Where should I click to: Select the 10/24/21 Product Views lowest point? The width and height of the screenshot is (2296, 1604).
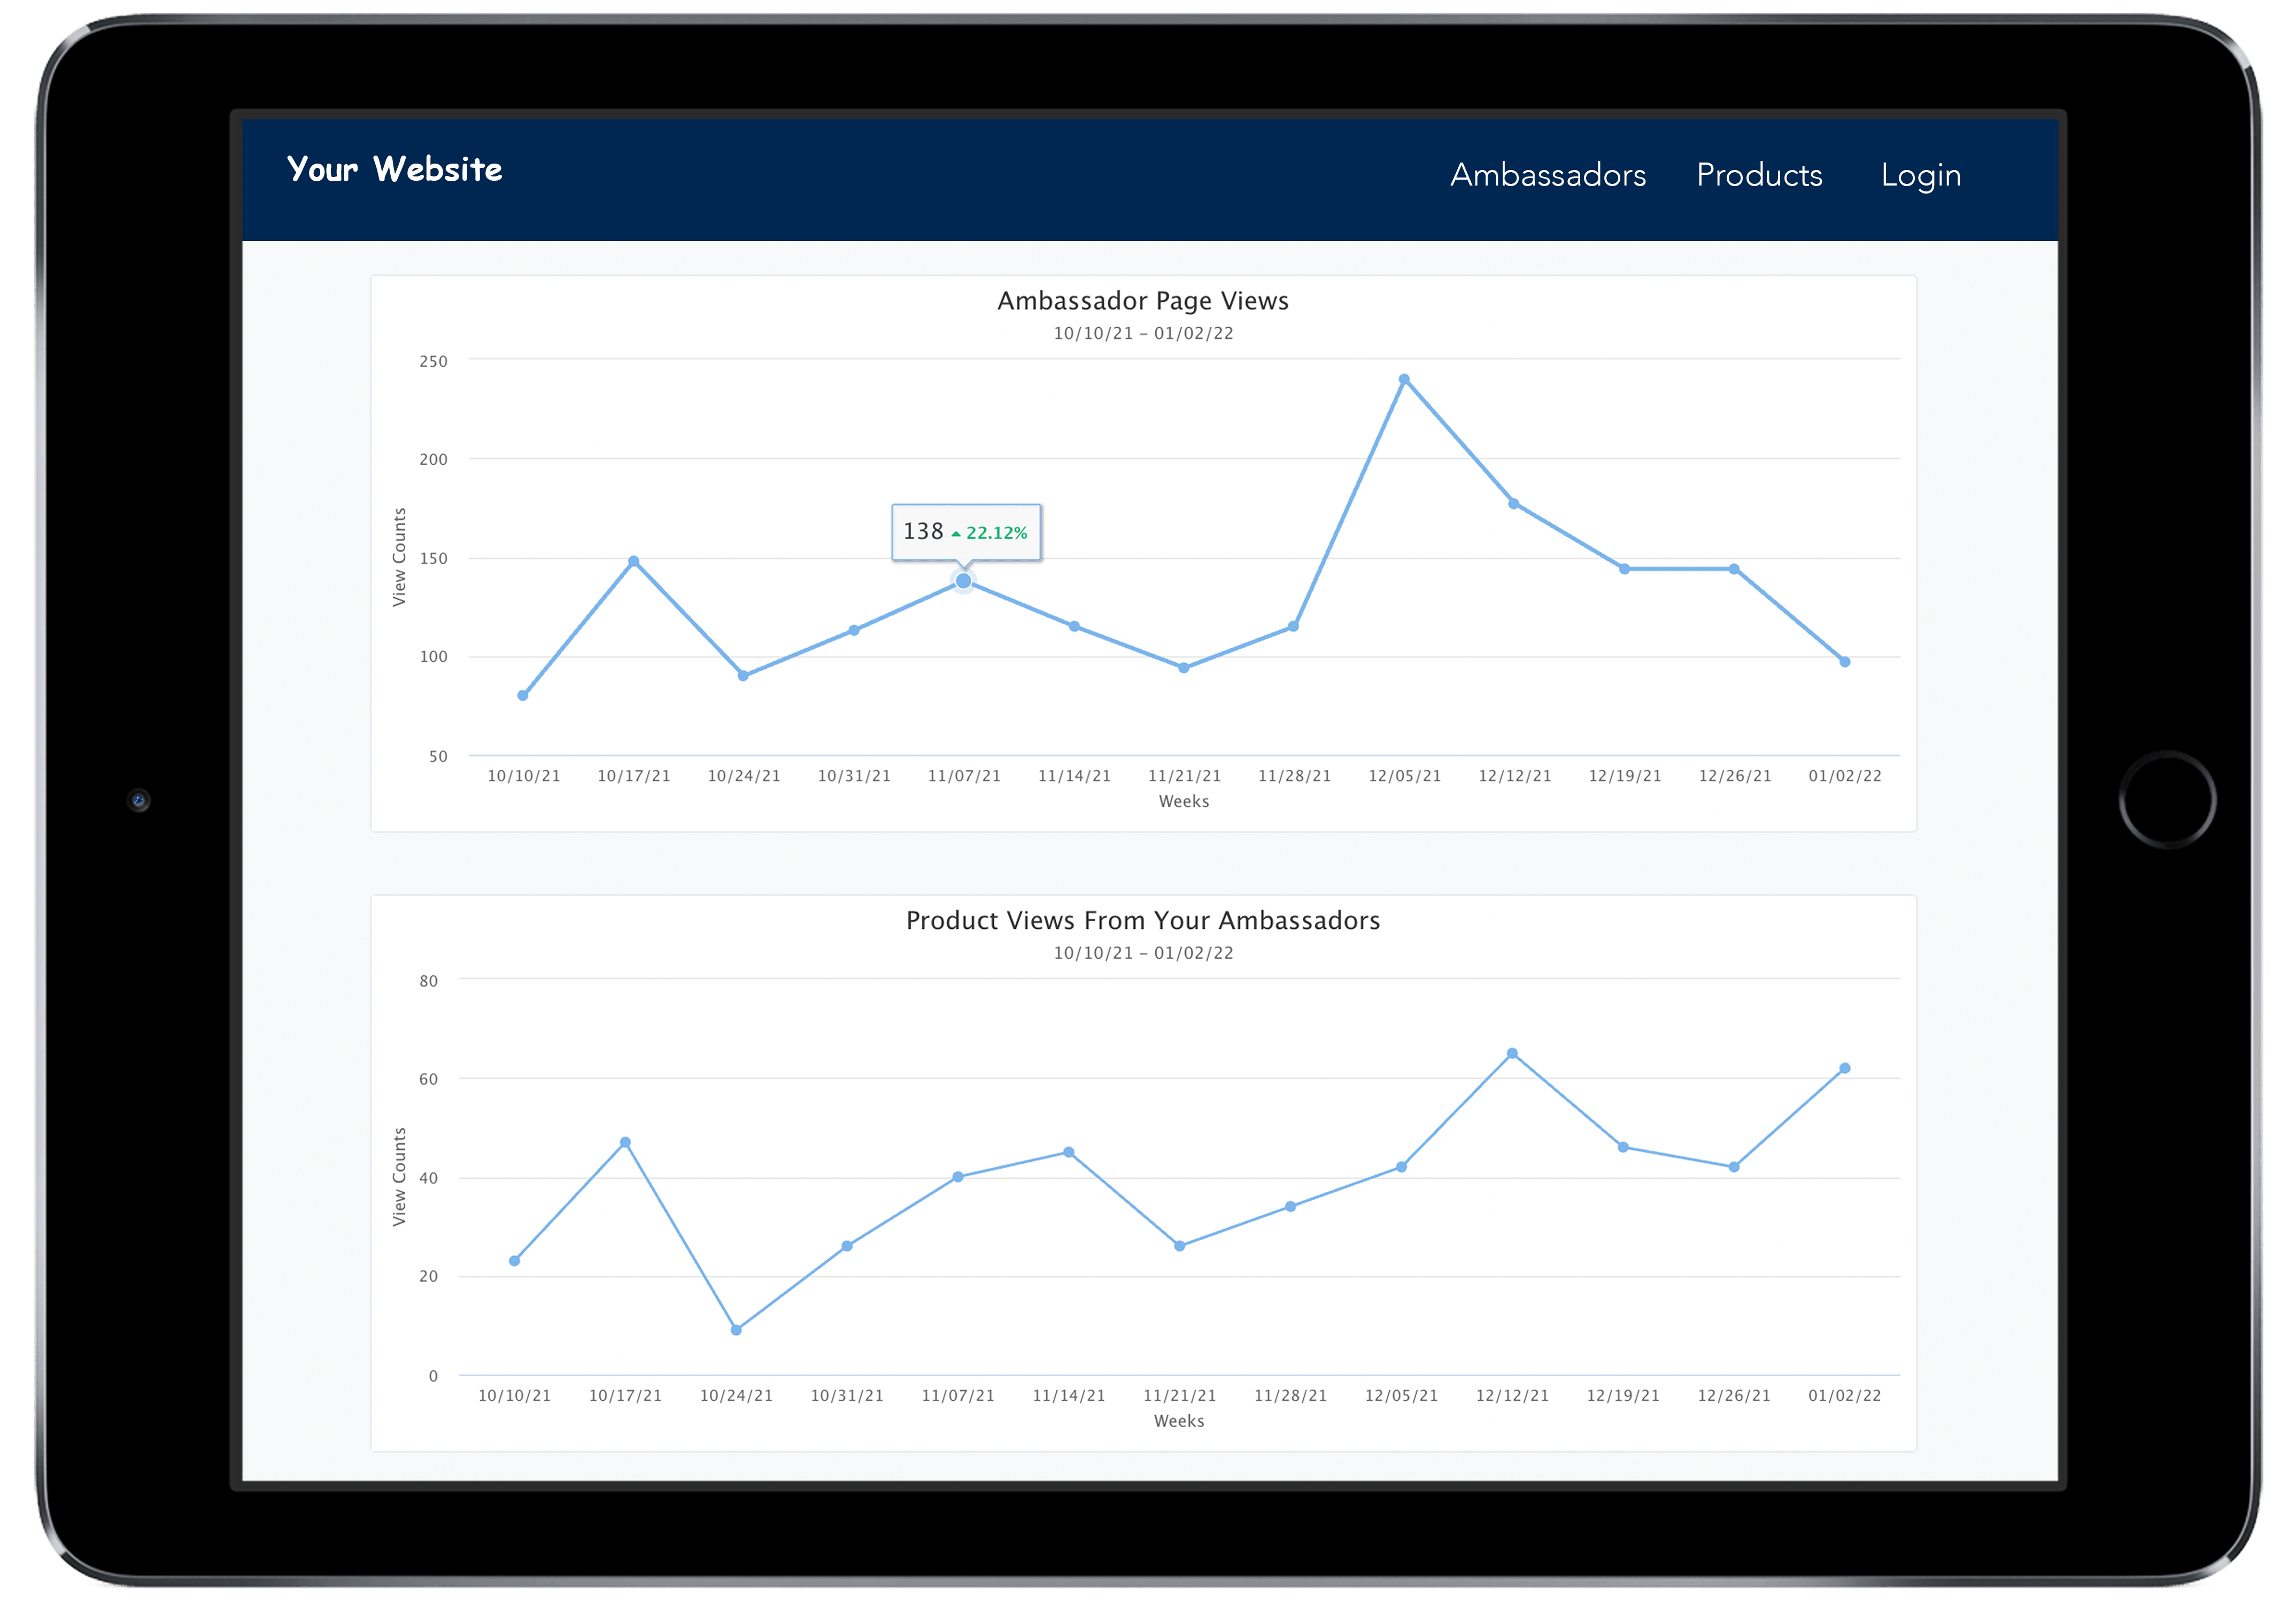pyautogui.click(x=736, y=1330)
